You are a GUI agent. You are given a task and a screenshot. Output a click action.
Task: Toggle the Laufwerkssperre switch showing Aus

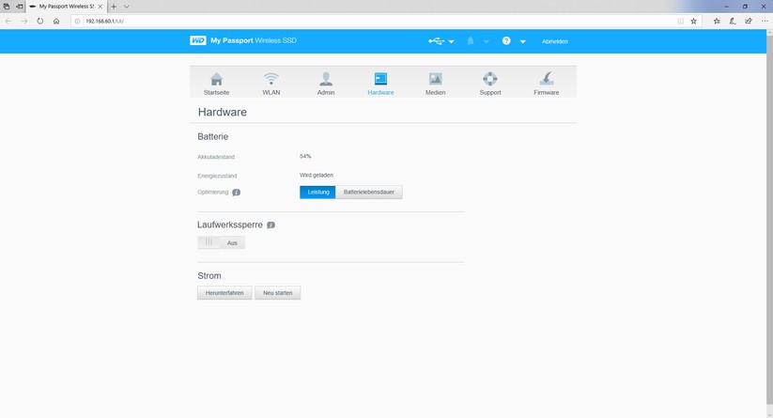click(222, 242)
